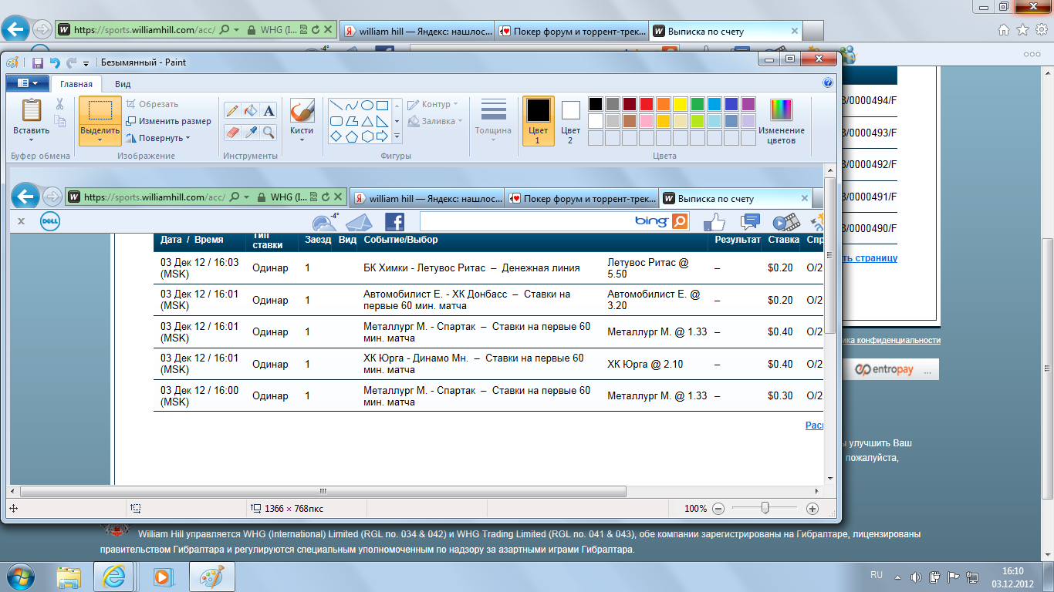Pick the yellow swatch in the palette
This screenshot has width=1054, height=592.
pyautogui.click(x=680, y=104)
